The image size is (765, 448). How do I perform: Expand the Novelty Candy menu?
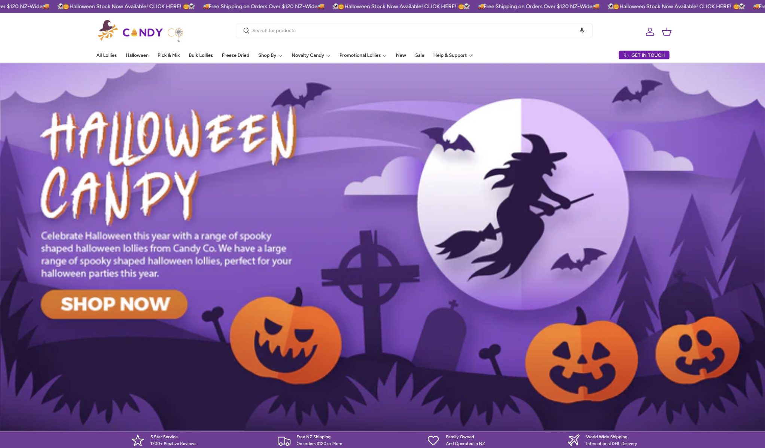tap(311, 55)
